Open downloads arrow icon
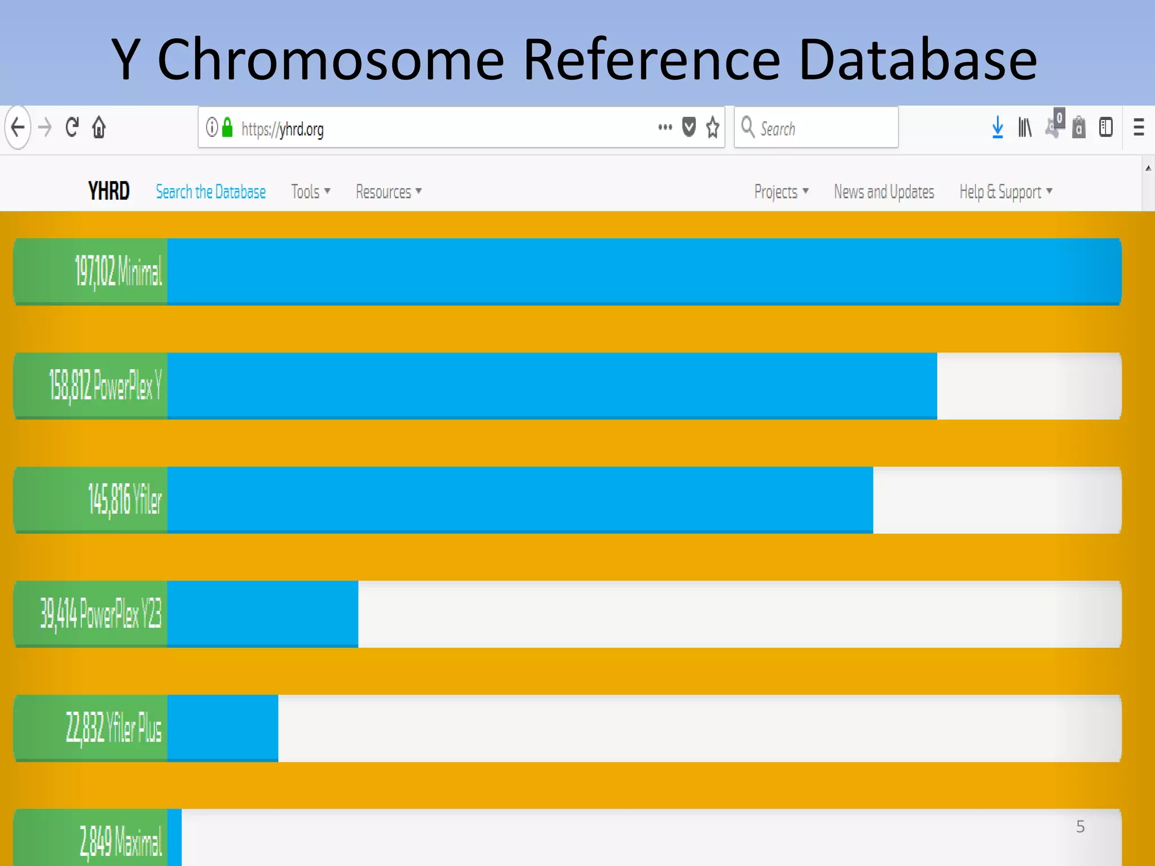 point(997,127)
